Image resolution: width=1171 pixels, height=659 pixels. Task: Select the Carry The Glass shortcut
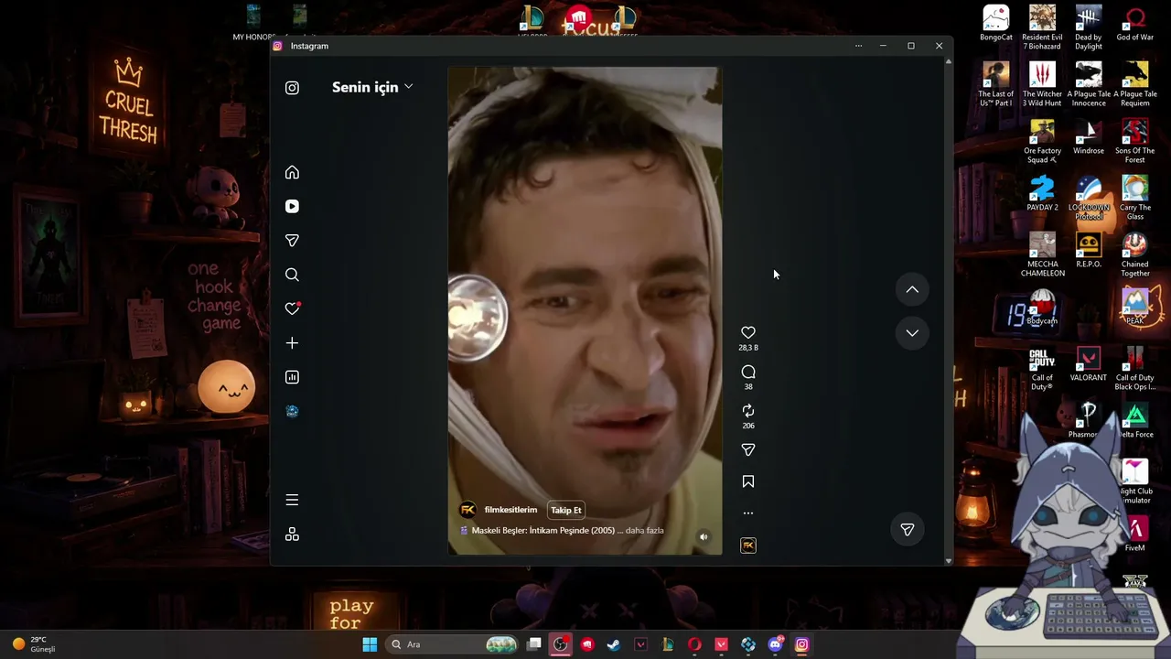pyautogui.click(x=1135, y=199)
